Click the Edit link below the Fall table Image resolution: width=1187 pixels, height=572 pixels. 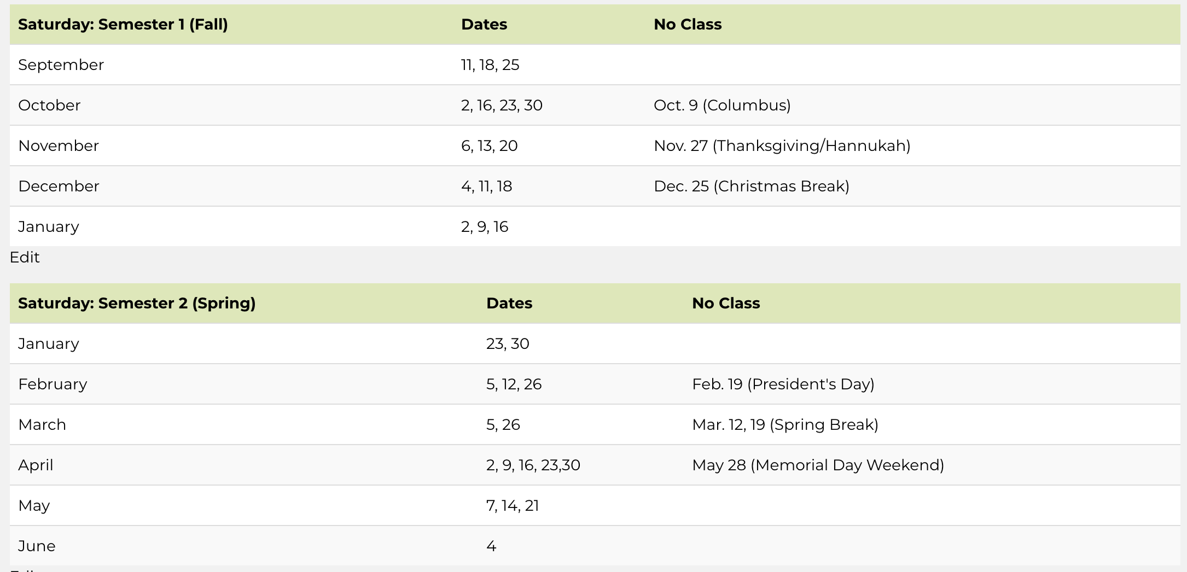[25, 257]
